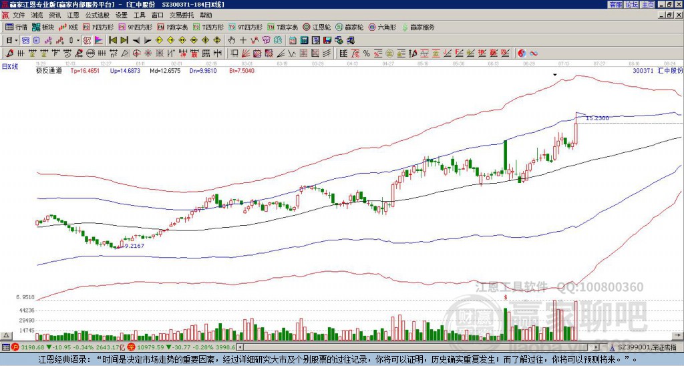Screen dimensions: 684x366
Task: Click the 极反通道 indicator name
Action: (49, 71)
